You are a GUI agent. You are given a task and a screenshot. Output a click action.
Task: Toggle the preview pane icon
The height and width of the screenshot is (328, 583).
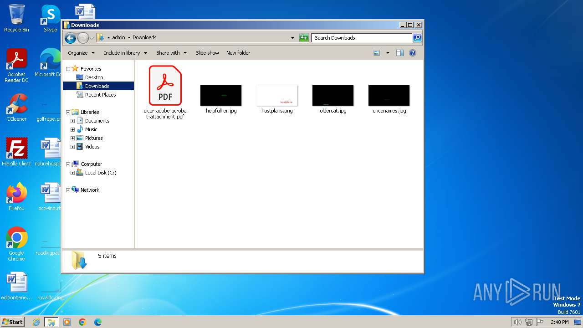pyautogui.click(x=400, y=53)
